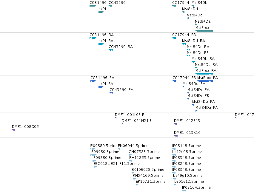Select the DME1-001L03.R clone end marker
Image resolution: width=254 pixels, height=192 pixels.
tap(116, 118)
